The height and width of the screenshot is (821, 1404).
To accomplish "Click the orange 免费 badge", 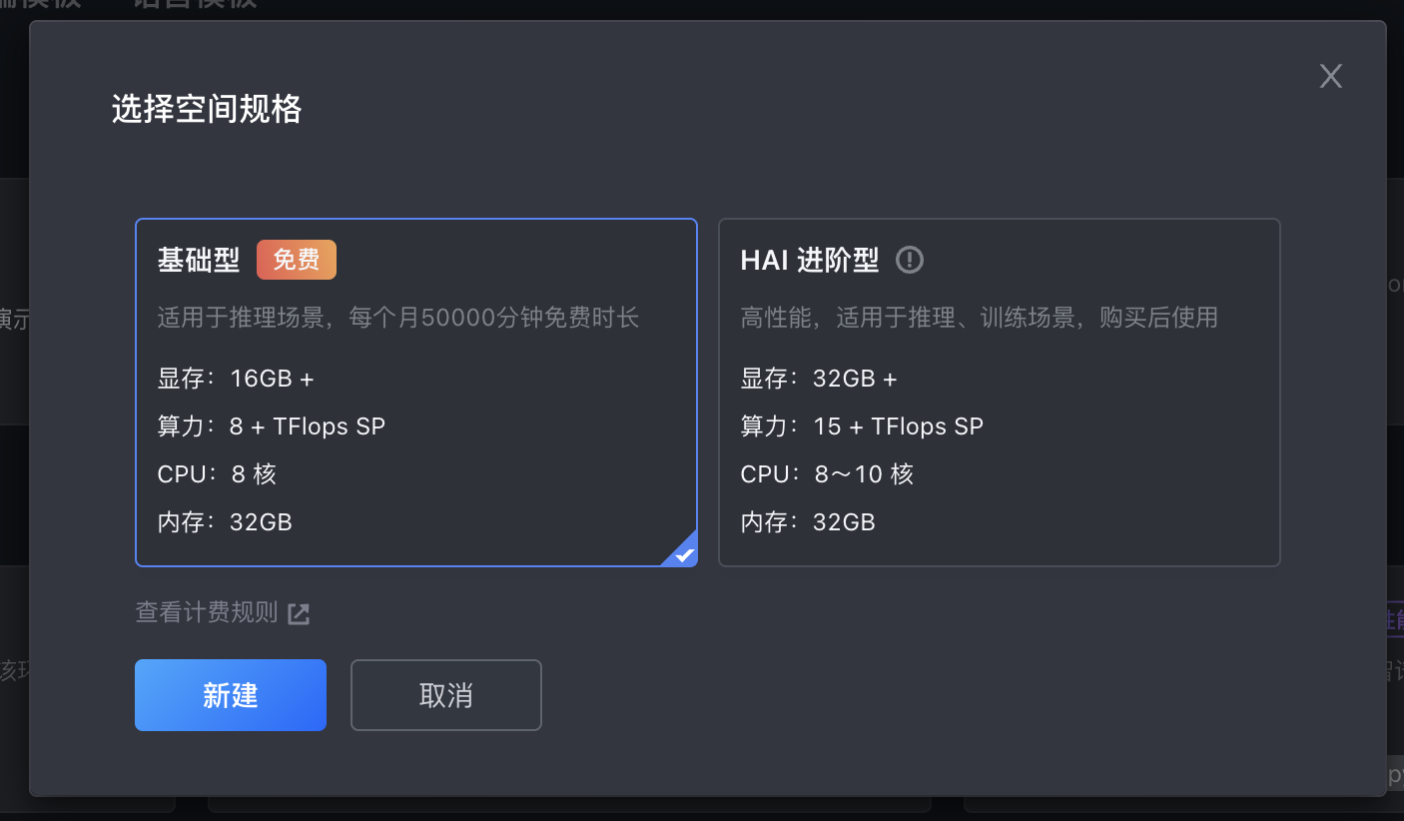I will 297,261.
